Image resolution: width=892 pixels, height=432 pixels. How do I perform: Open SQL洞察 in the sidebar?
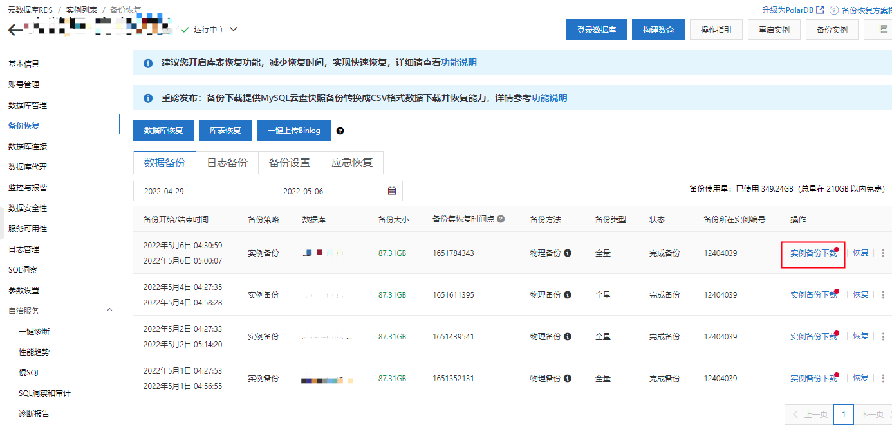pyautogui.click(x=24, y=269)
